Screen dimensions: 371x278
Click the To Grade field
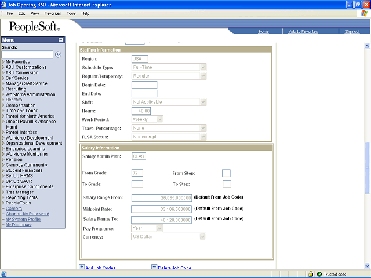[x=137, y=184]
